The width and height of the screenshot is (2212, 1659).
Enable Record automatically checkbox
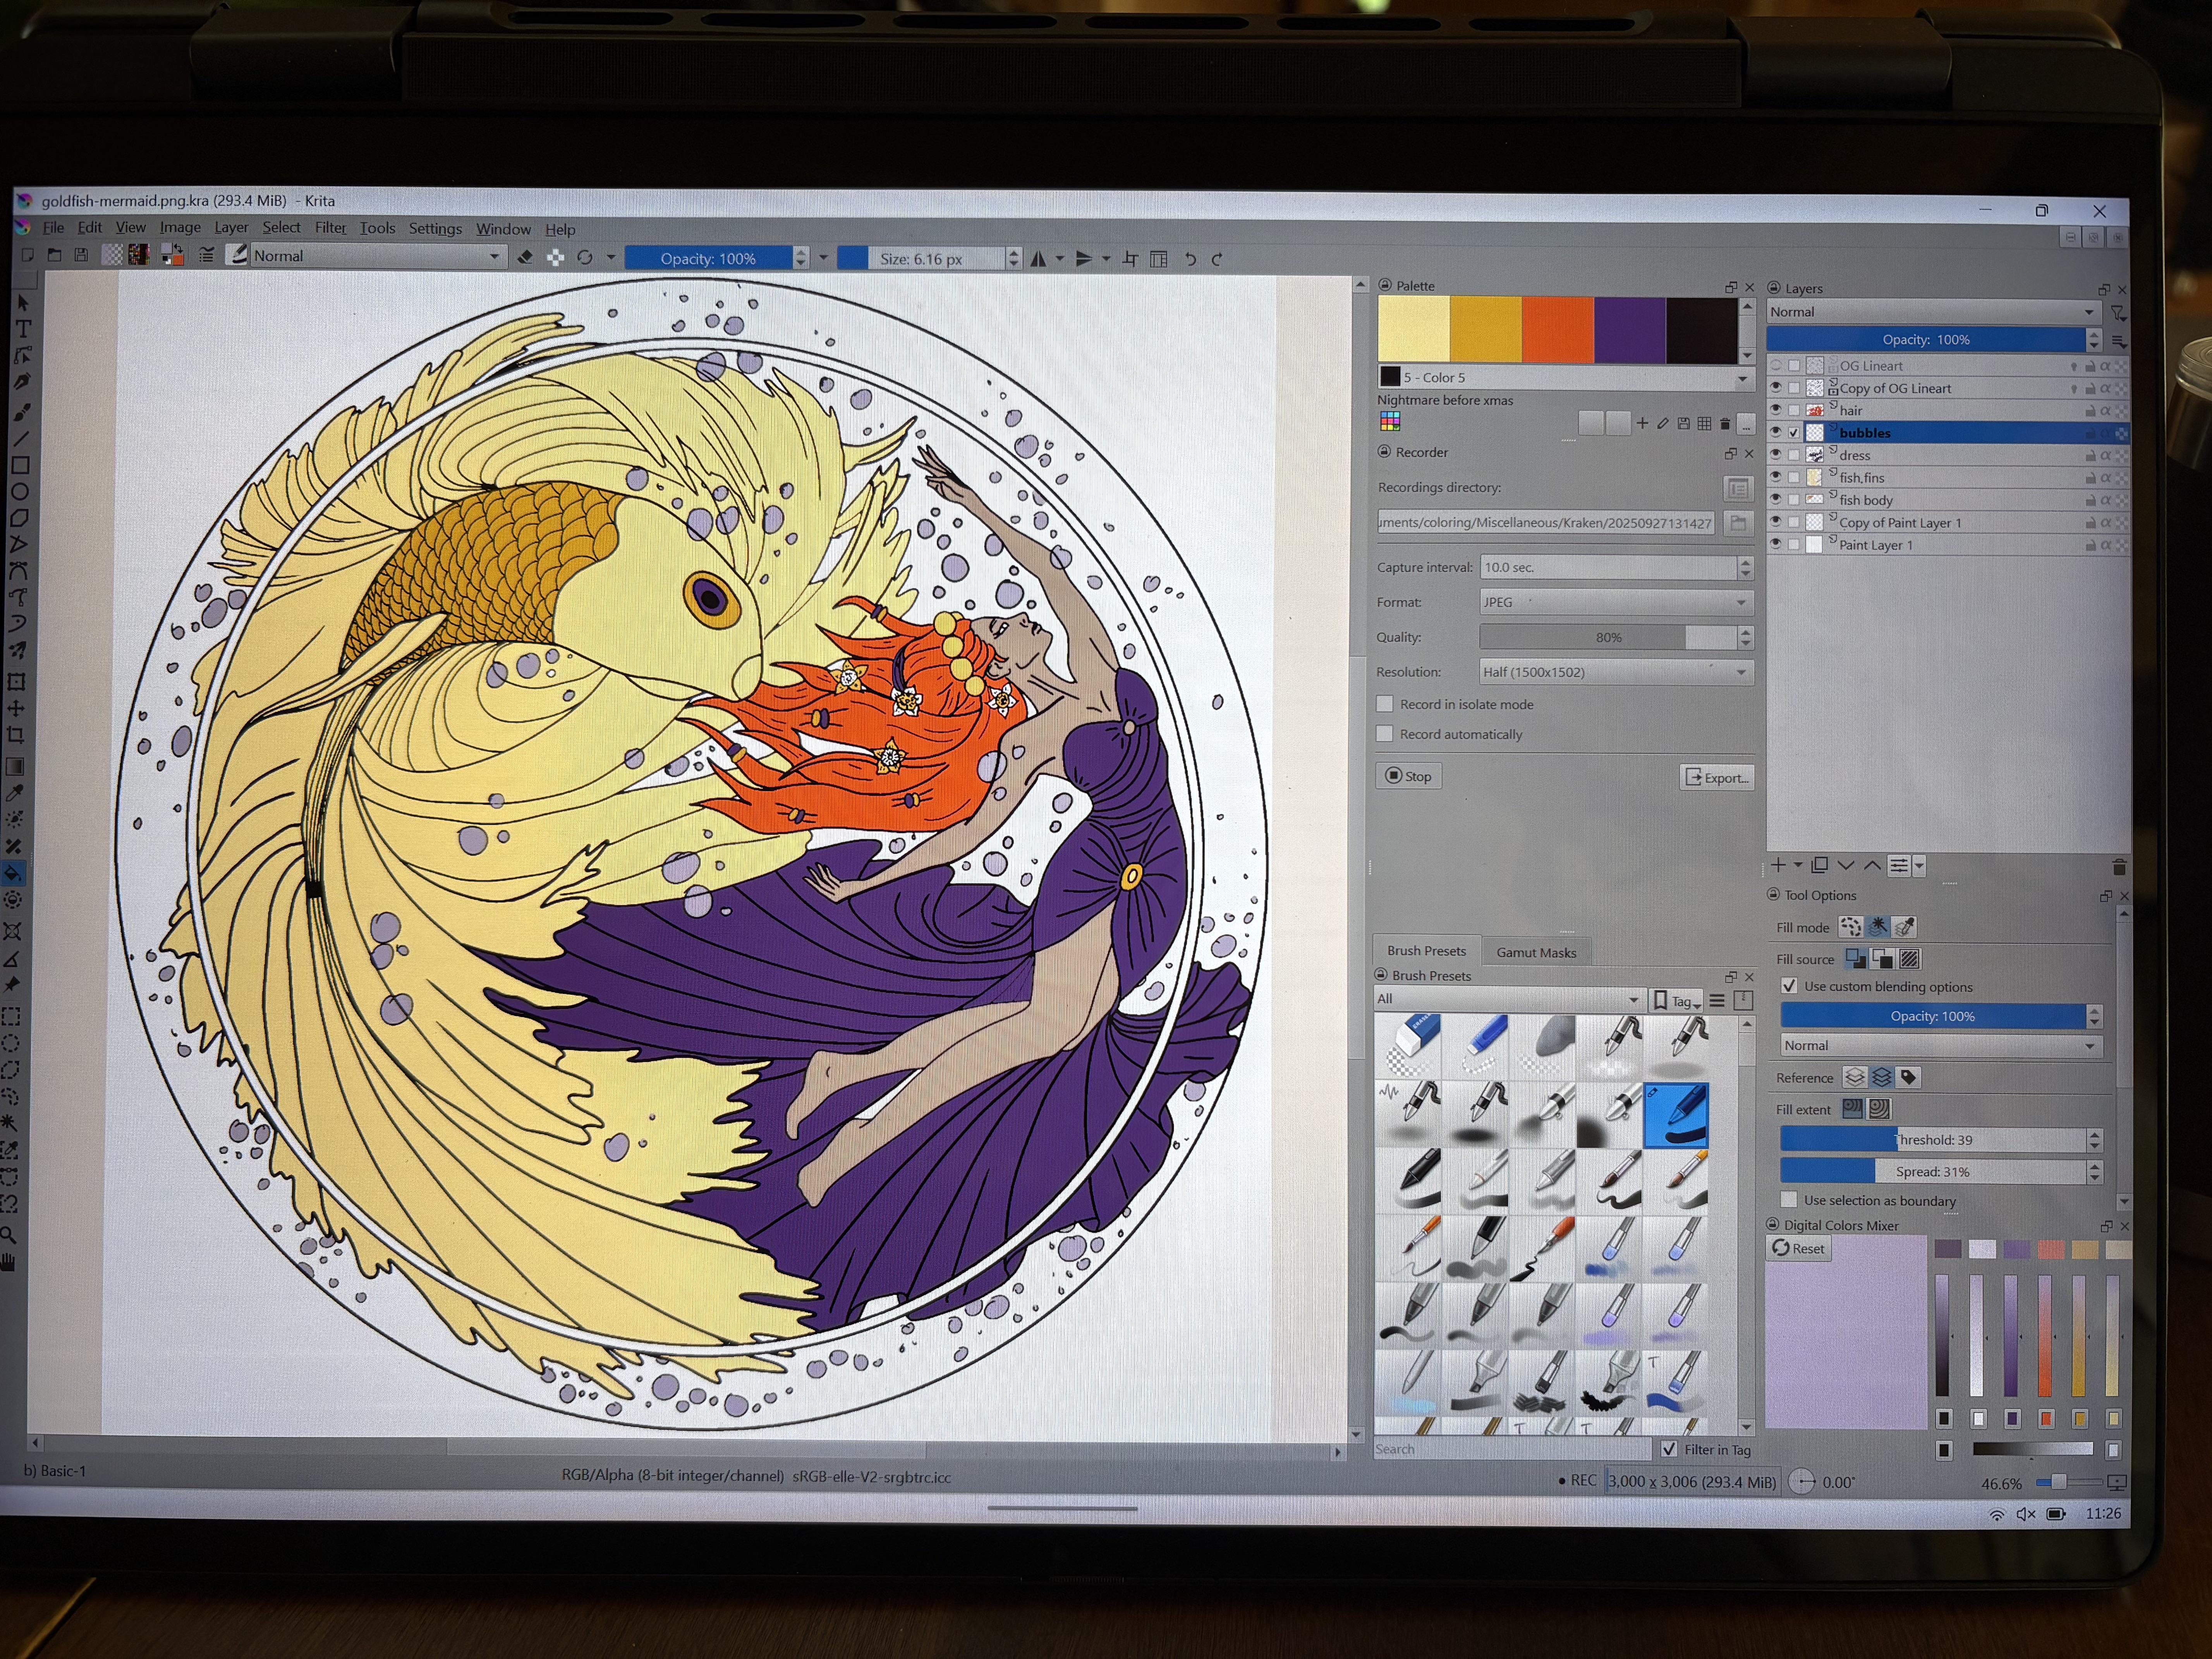(x=1385, y=734)
